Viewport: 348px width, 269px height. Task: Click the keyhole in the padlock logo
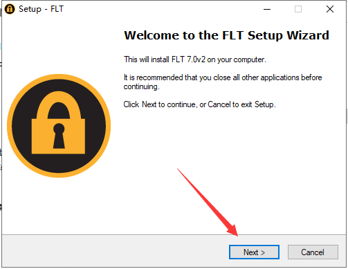pos(59,136)
